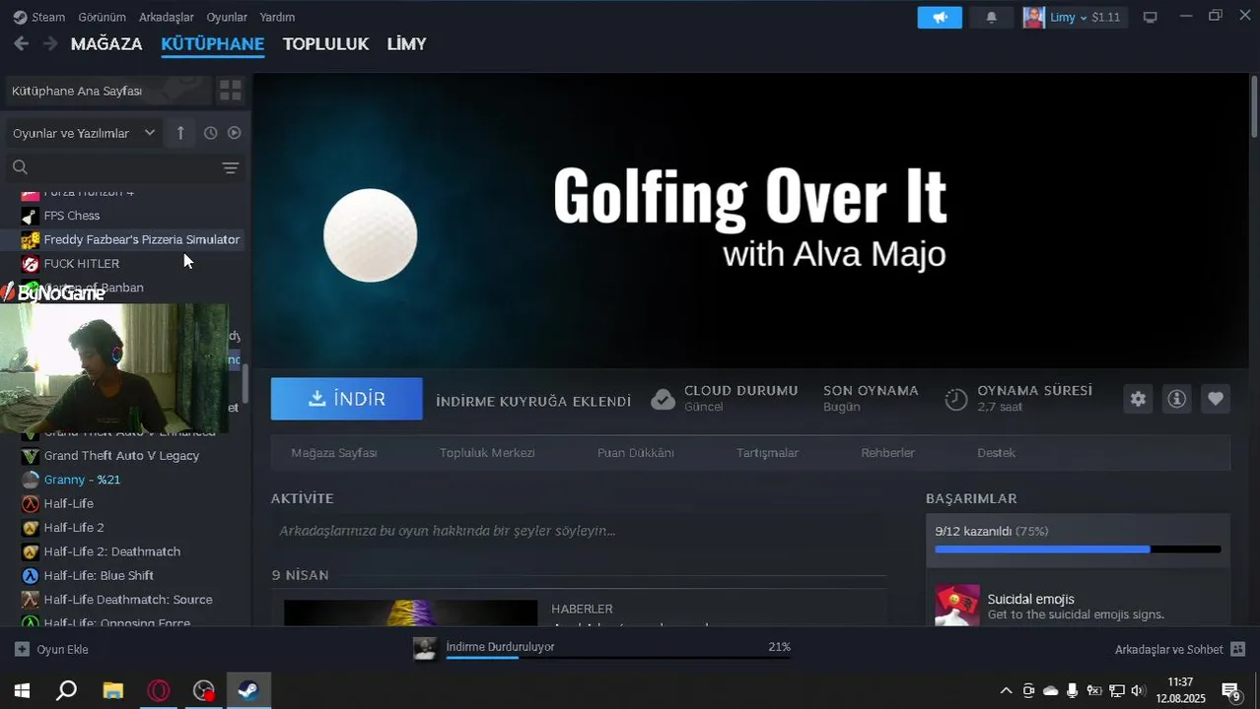1260x709 pixels.
Task: Open the Tartışmalar link
Action: [x=767, y=453]
